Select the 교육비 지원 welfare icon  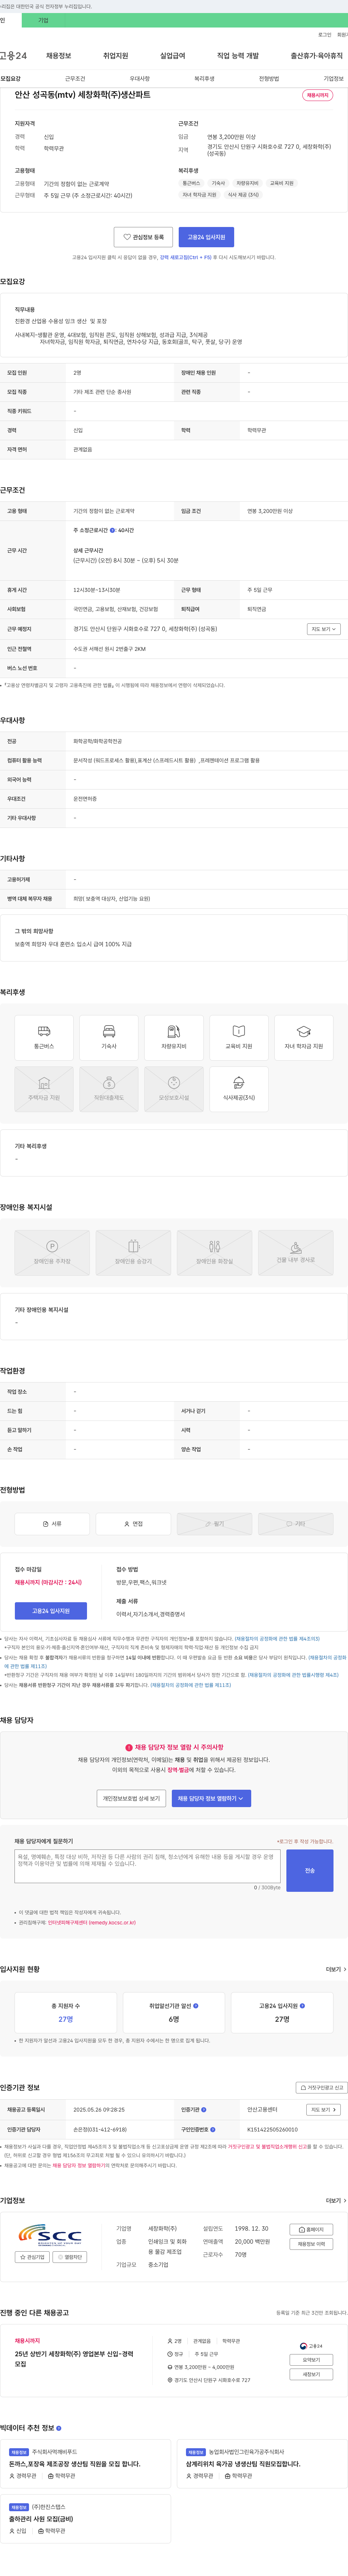[239, 1037]
